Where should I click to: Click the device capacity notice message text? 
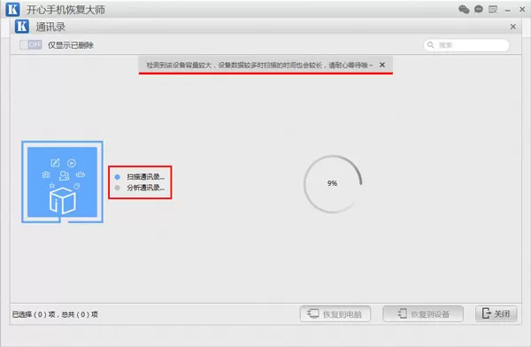259,65
